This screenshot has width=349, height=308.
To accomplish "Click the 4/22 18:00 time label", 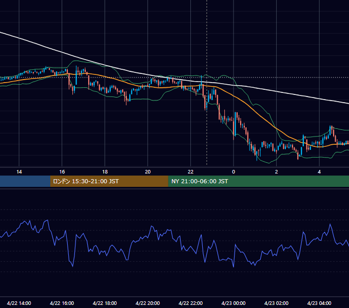I will click(x=105, y=303).
